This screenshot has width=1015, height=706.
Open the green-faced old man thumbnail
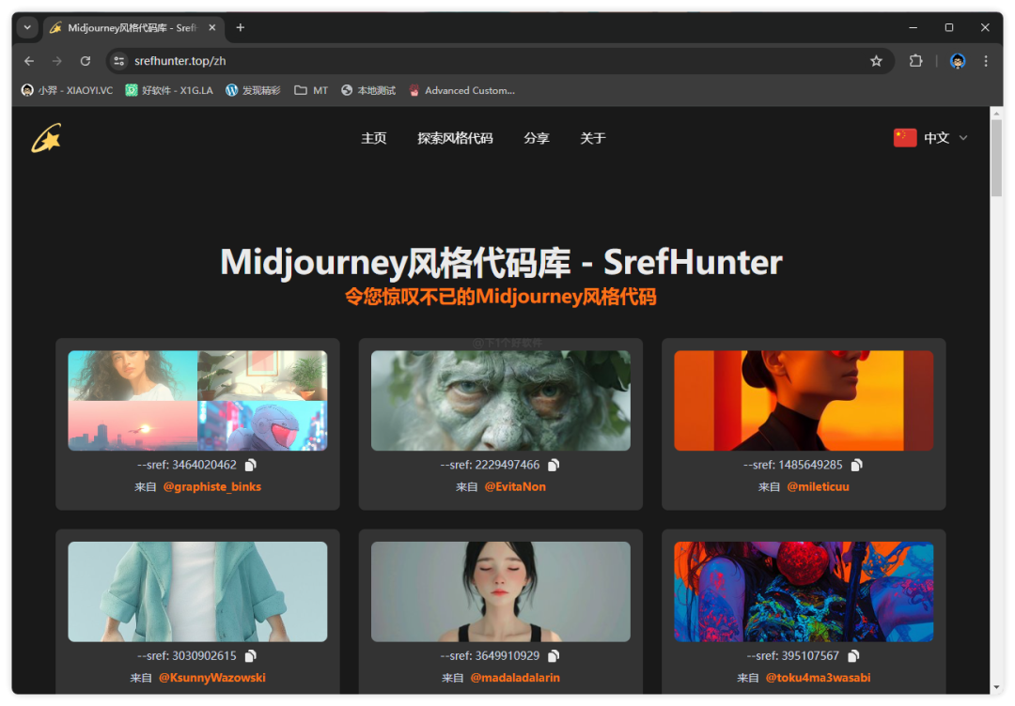pyautogui.click(x=500, y=400)
